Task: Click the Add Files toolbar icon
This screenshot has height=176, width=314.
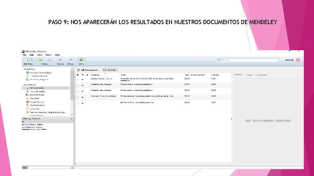Action: pyautogui.click(x=27, y=60)
